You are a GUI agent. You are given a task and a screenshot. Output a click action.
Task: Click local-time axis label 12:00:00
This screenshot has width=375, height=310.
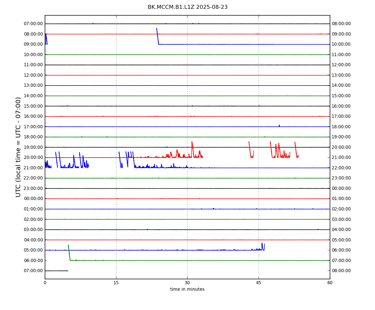point(341,65)
